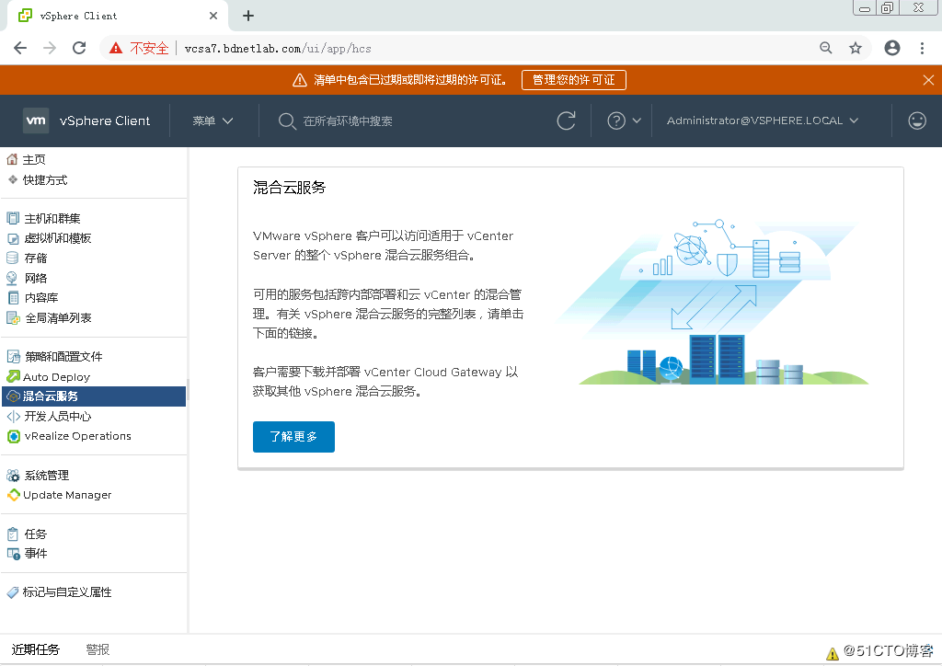This screenshot has height=666, width=942.
Task: Click the vRealize Operations icon
Action: click(13, 436)
